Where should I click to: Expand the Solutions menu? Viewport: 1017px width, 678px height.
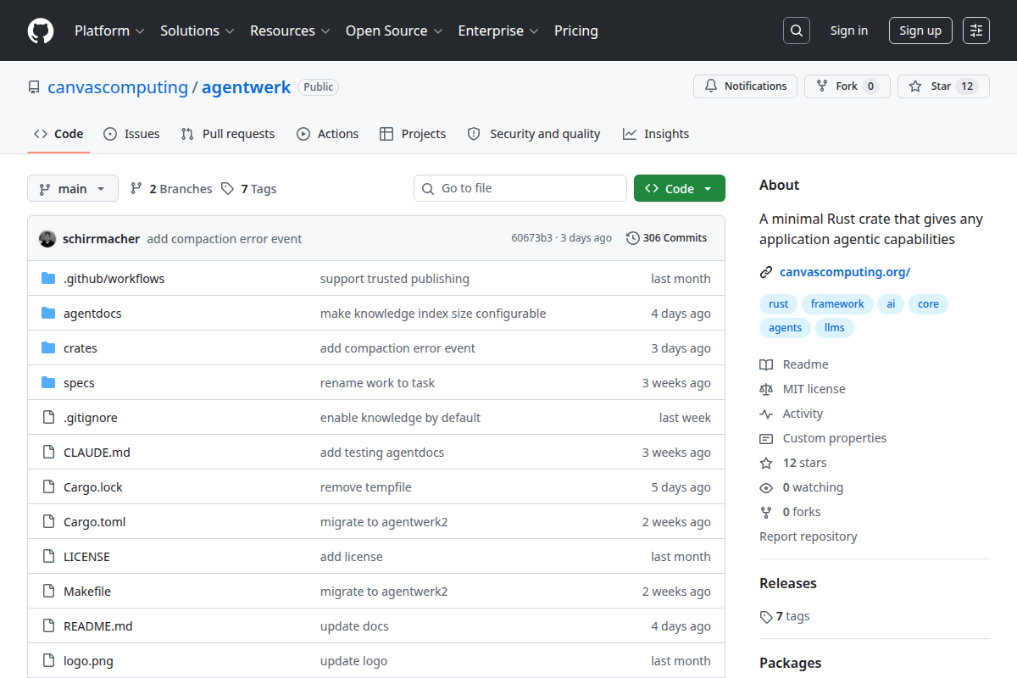[197, 31]
